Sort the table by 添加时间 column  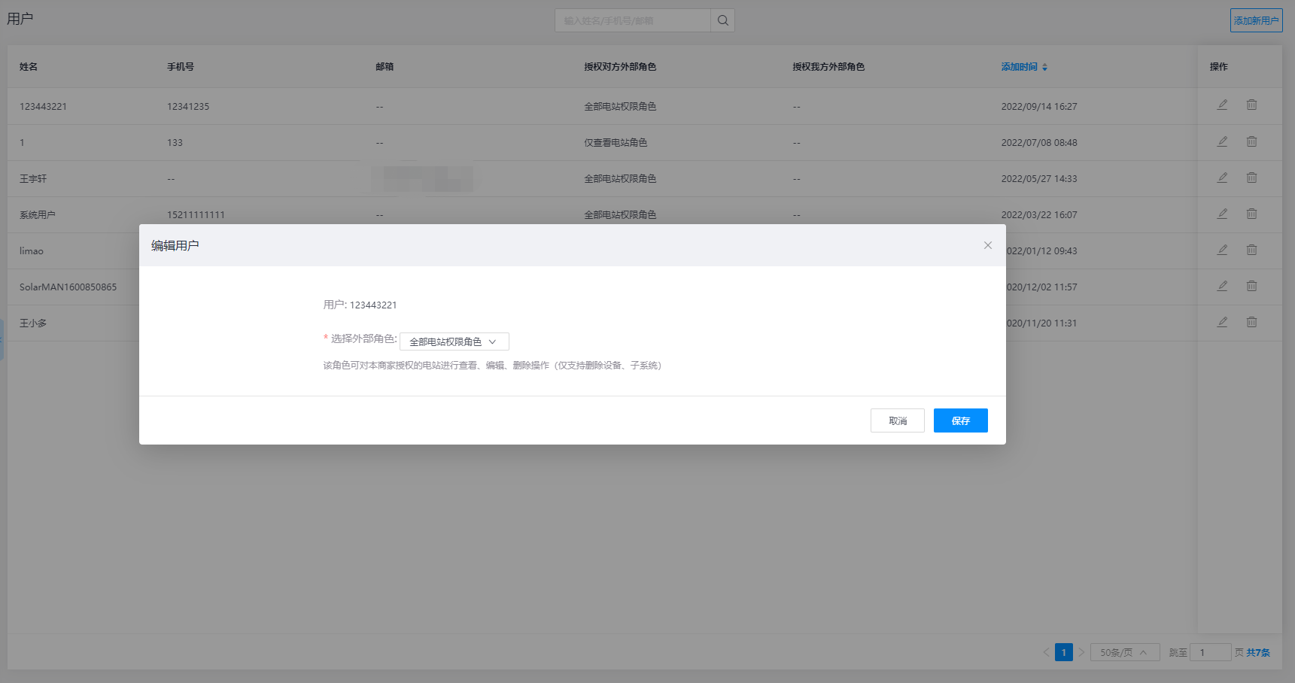tap(1023, 67)
